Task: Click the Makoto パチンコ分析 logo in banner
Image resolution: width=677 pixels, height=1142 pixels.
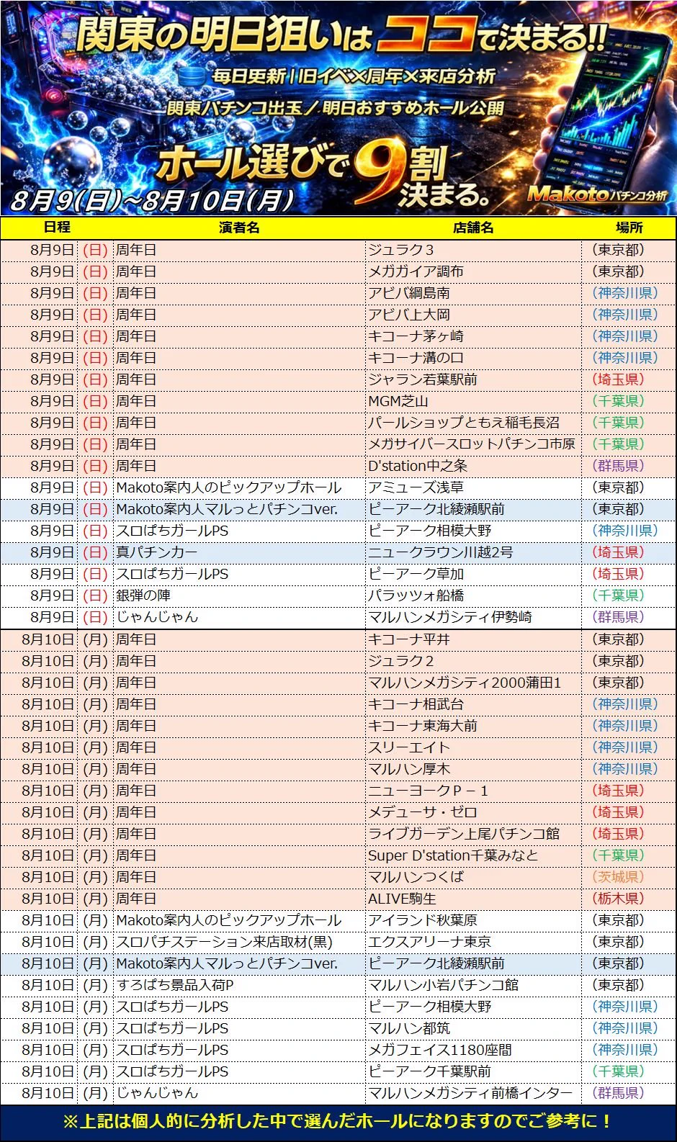Action: click(x=597, y=194)
